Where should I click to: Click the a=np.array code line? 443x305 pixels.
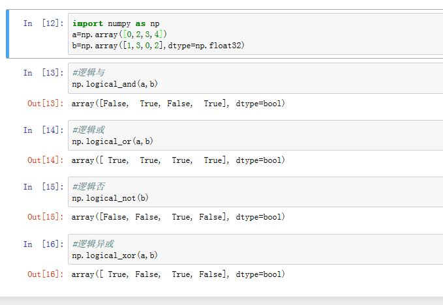[119, 34]
